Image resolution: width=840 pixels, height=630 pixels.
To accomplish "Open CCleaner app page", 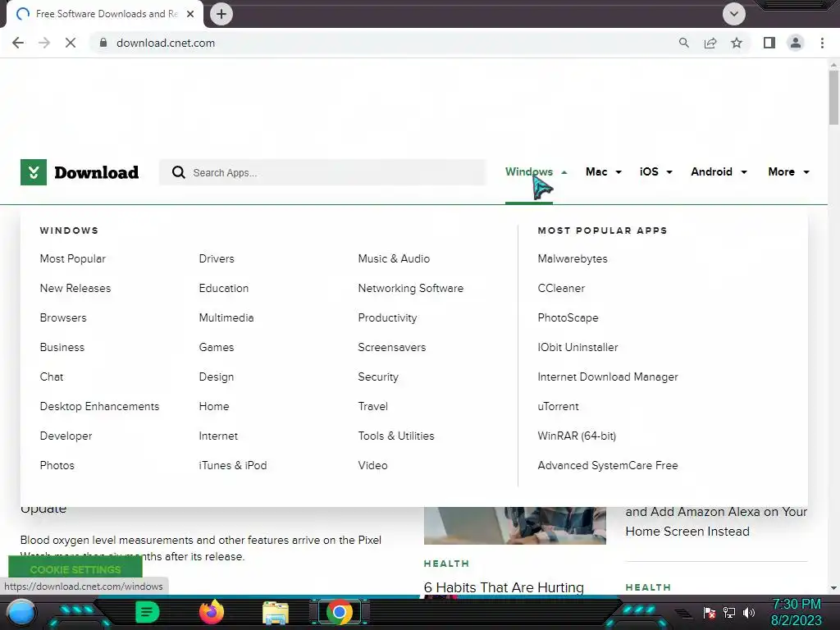I will 561,288.
